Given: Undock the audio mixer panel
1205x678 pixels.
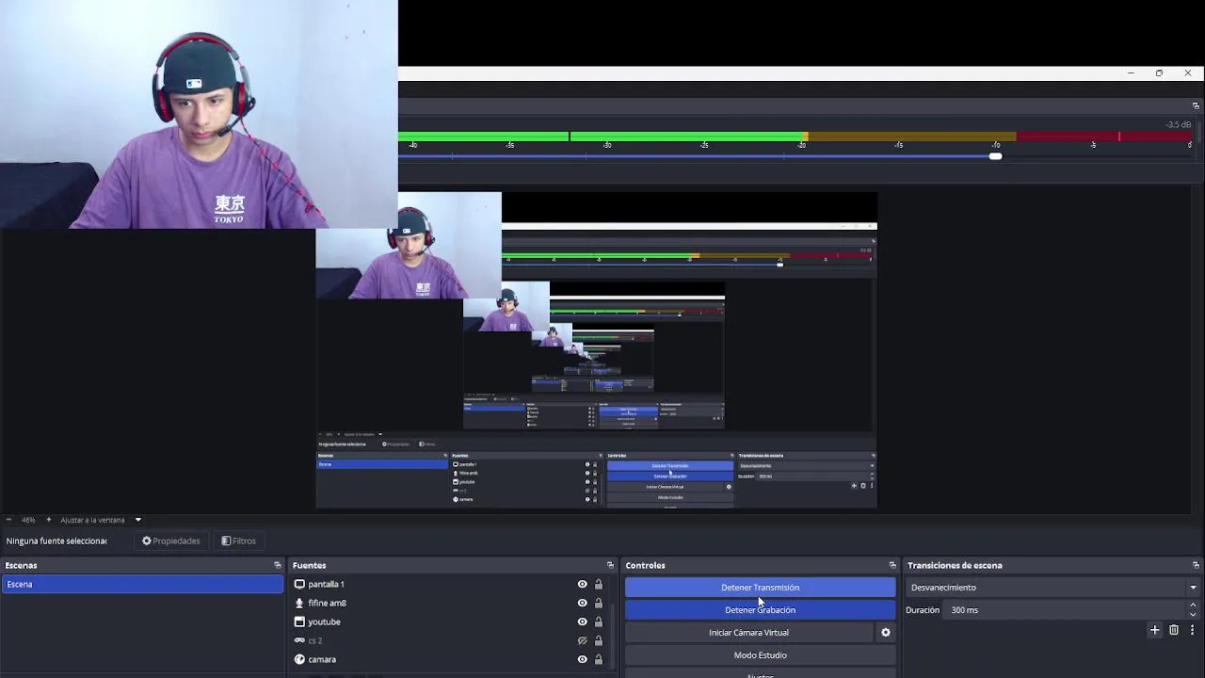Looking at the screenshot, I should click(x=1196, y=105).
